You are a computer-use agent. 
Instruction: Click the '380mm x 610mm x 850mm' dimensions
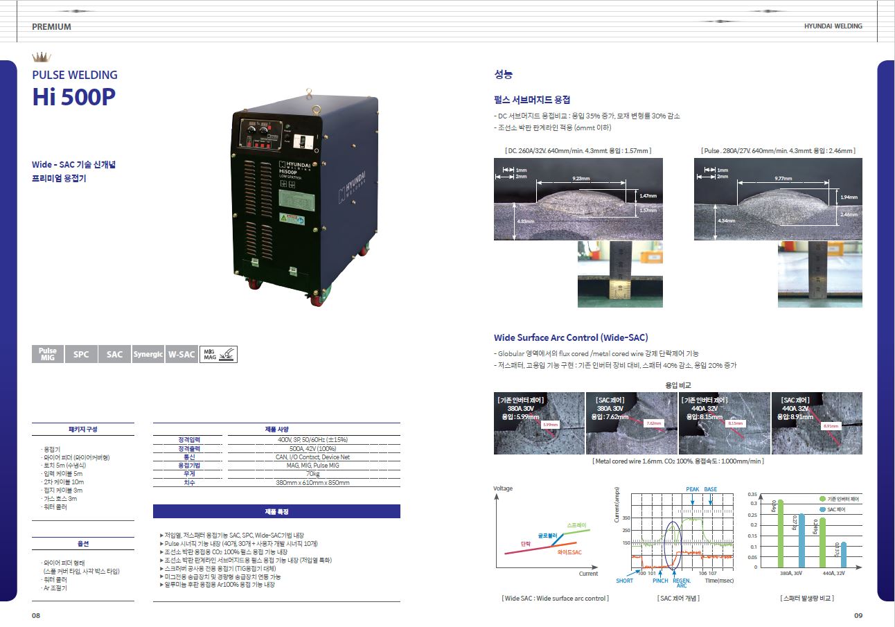(312, 482)
